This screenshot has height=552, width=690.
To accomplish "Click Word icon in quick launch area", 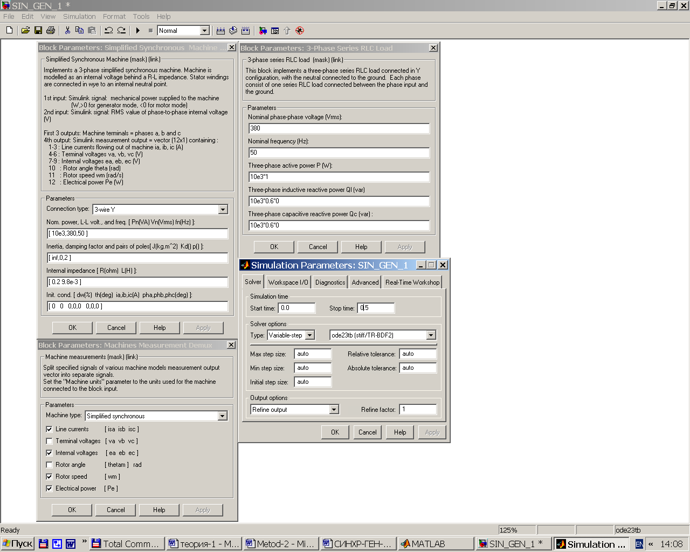I will pyautogui.click(x=71, y=544).
